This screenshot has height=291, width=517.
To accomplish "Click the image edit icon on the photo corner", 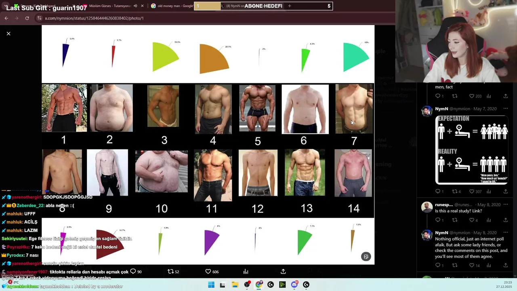I will pos(366,257).
